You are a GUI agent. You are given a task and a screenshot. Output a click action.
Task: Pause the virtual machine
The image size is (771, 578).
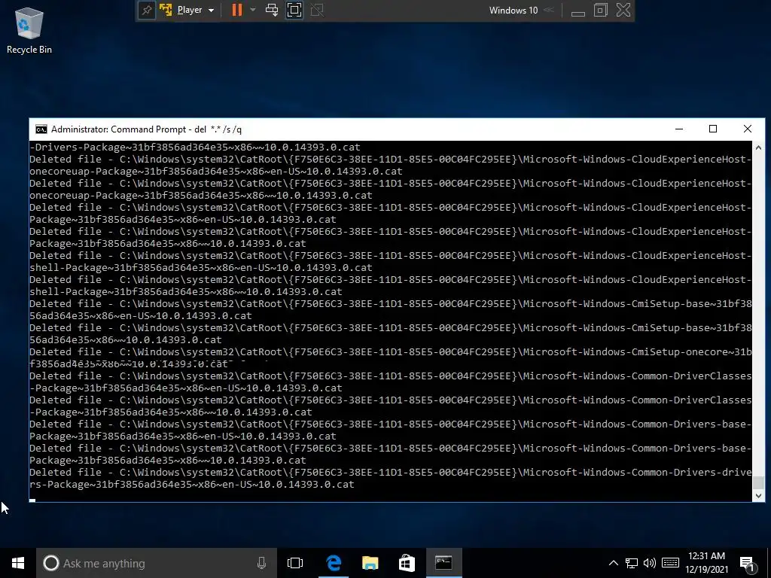click(237, 11)
